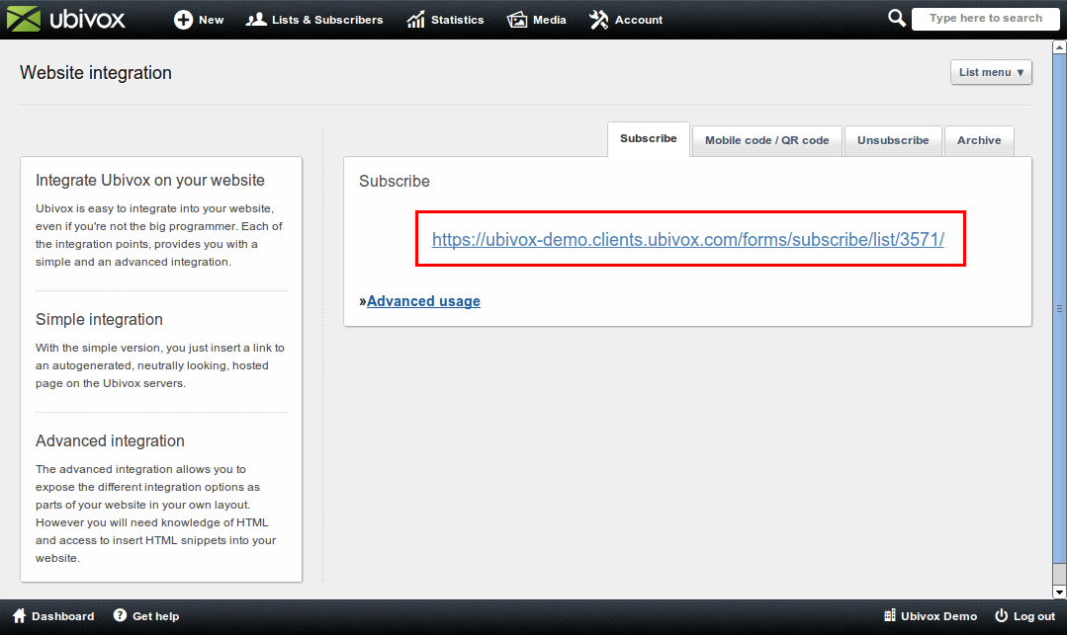Click the scrollbar down arrow

(x=1059, y=593)
